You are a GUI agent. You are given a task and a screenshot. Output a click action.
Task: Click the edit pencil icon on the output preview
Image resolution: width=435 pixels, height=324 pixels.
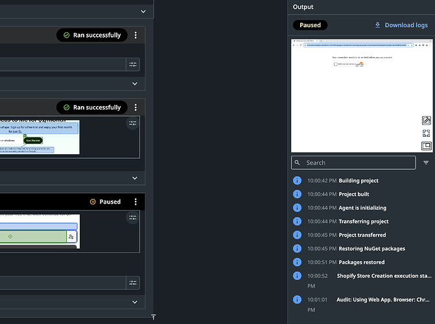tap(427, 121)
